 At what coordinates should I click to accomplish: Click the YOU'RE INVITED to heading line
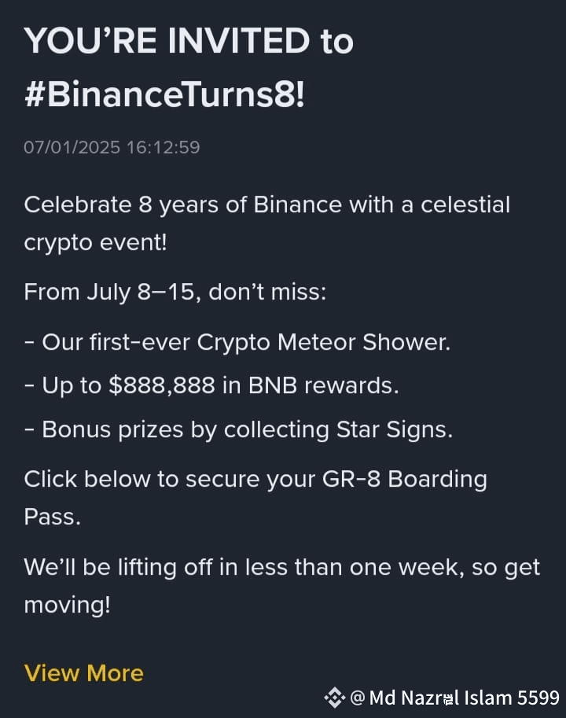coord(189,41)
